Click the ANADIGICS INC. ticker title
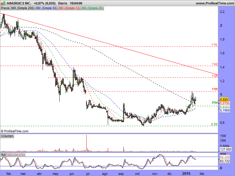The width and height of the screenshot is (235, 176). [19, 3]
